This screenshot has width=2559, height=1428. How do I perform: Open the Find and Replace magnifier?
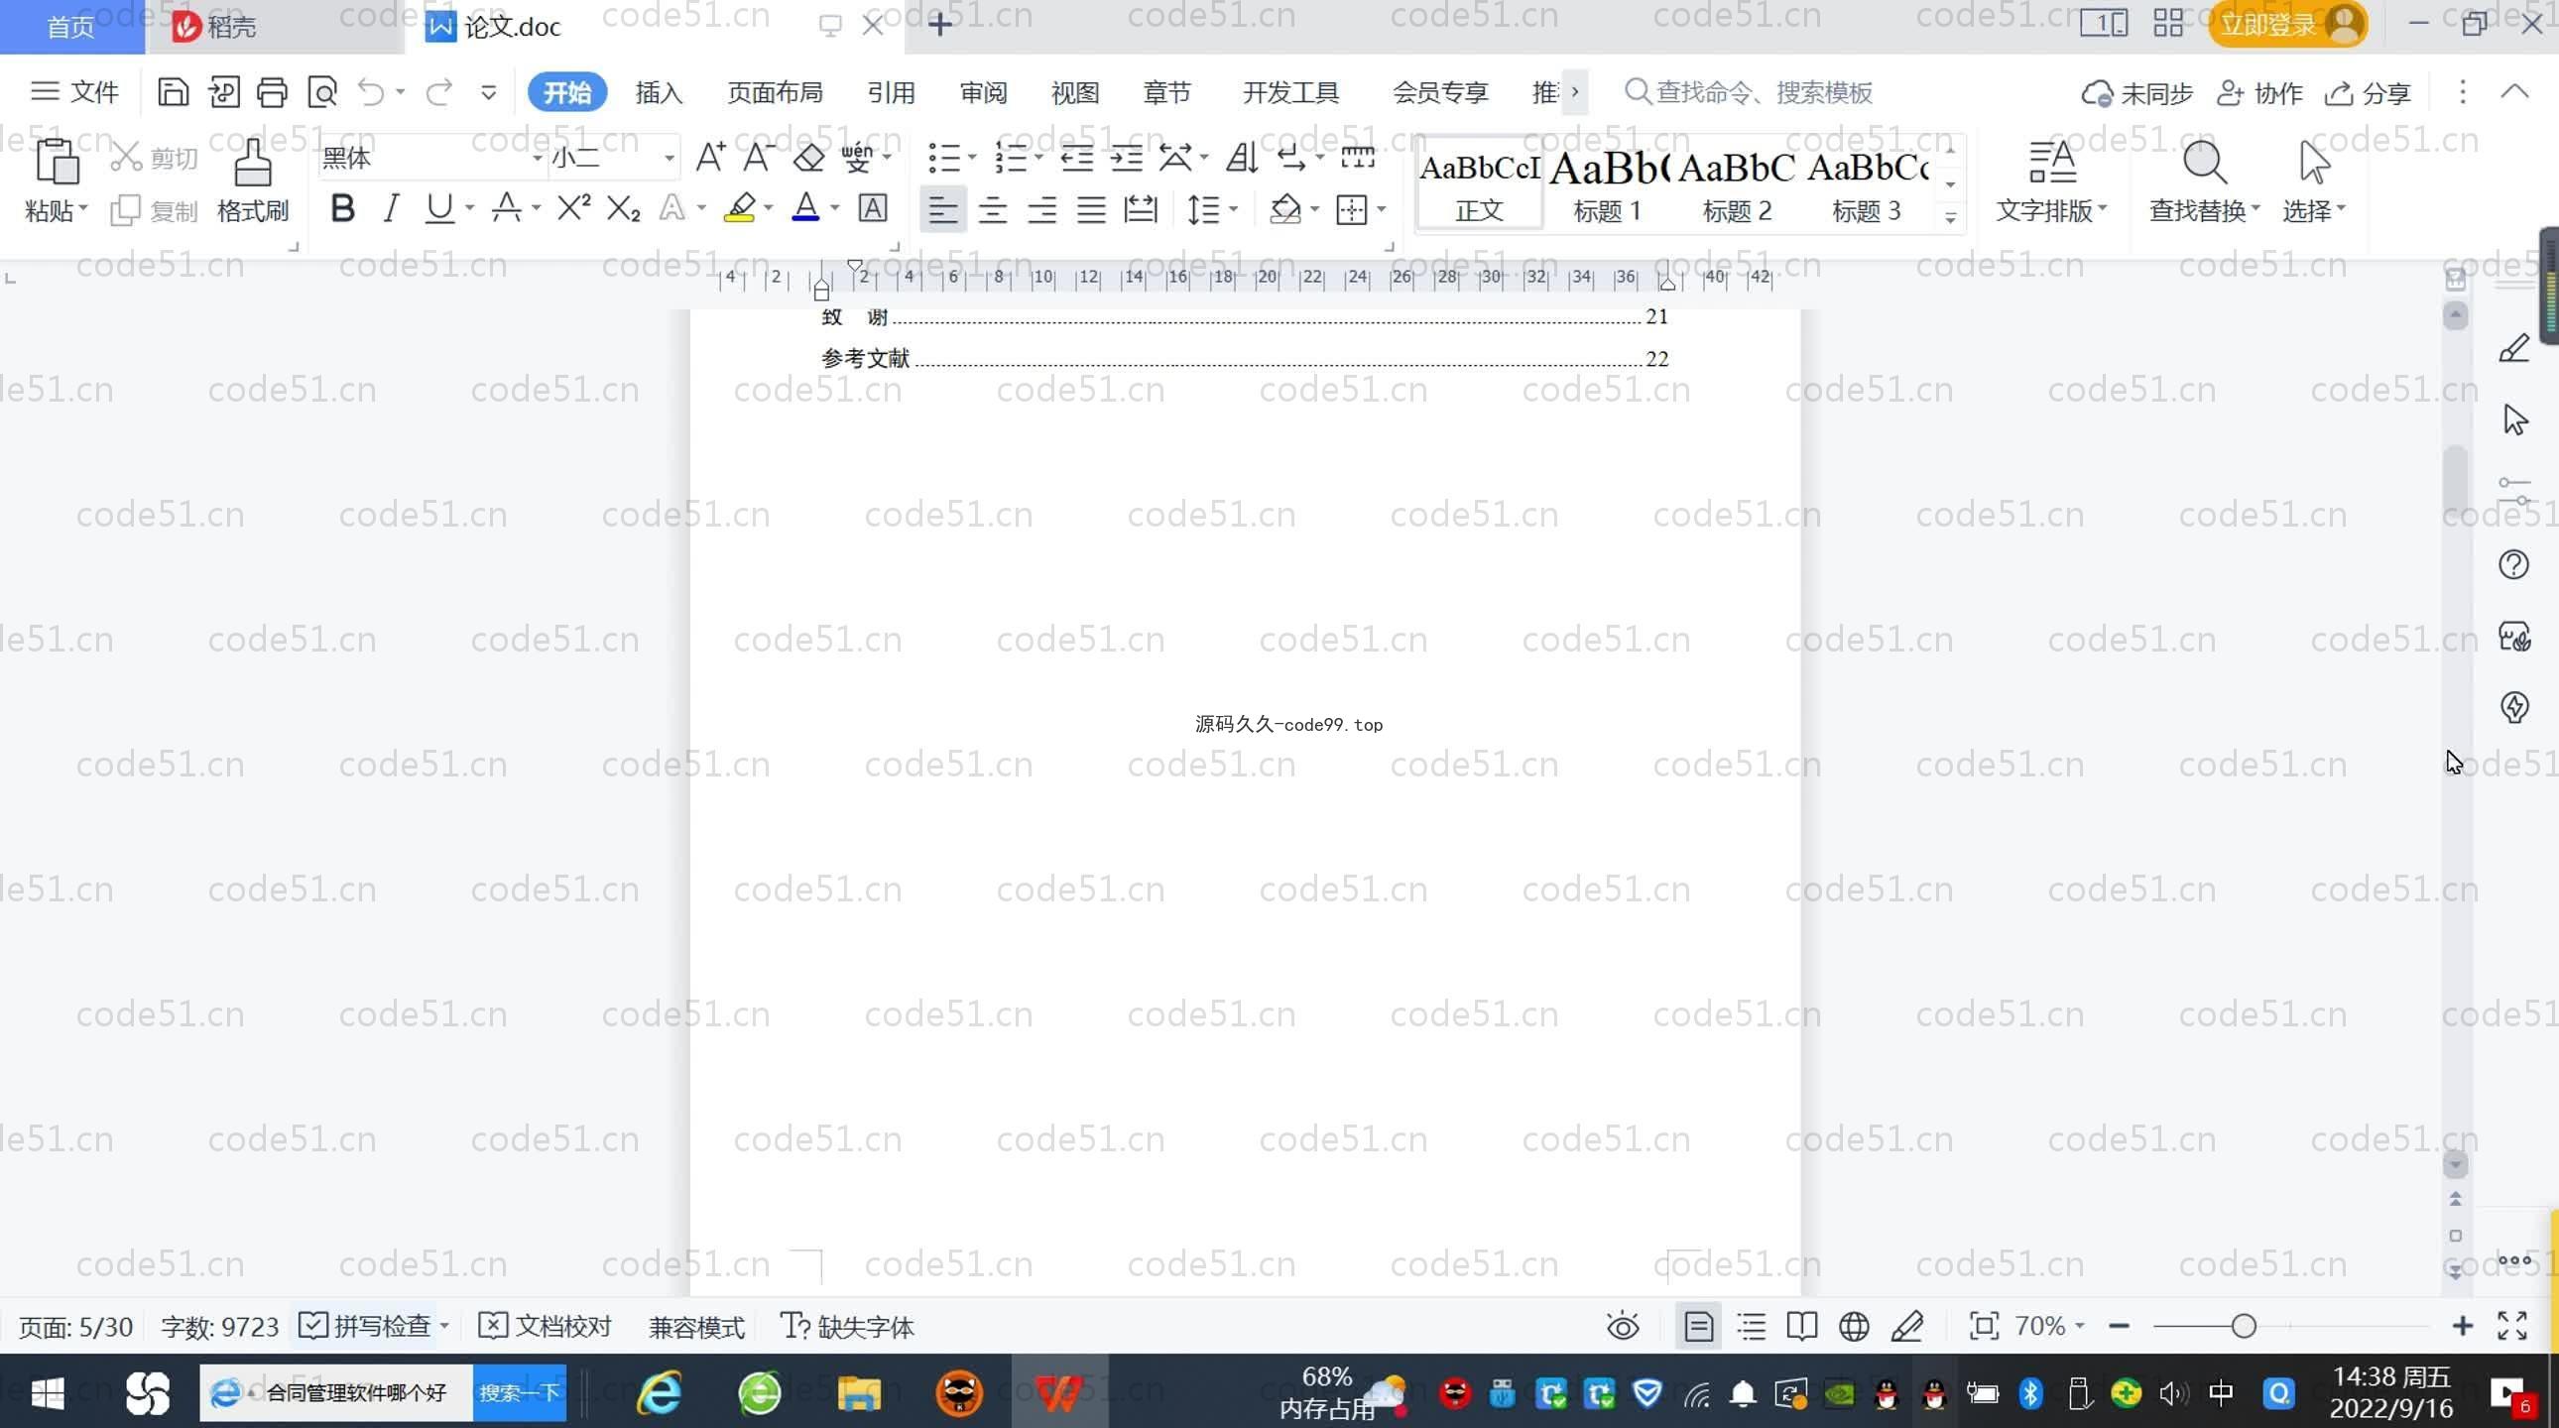pyautogui.click(x=2204, y=163)
